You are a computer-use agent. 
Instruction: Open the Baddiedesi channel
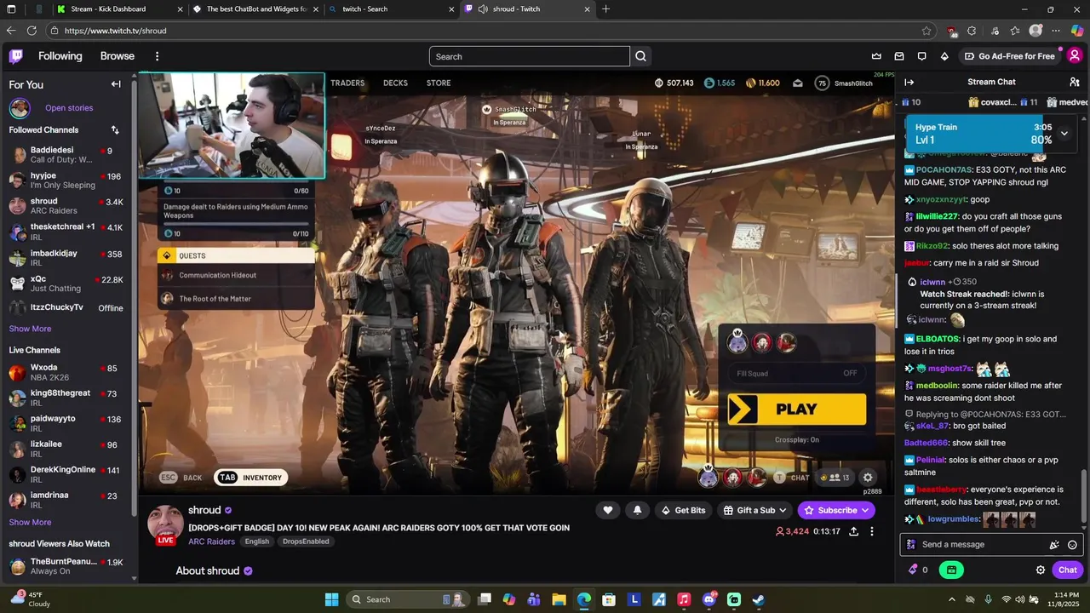[68, 155]
